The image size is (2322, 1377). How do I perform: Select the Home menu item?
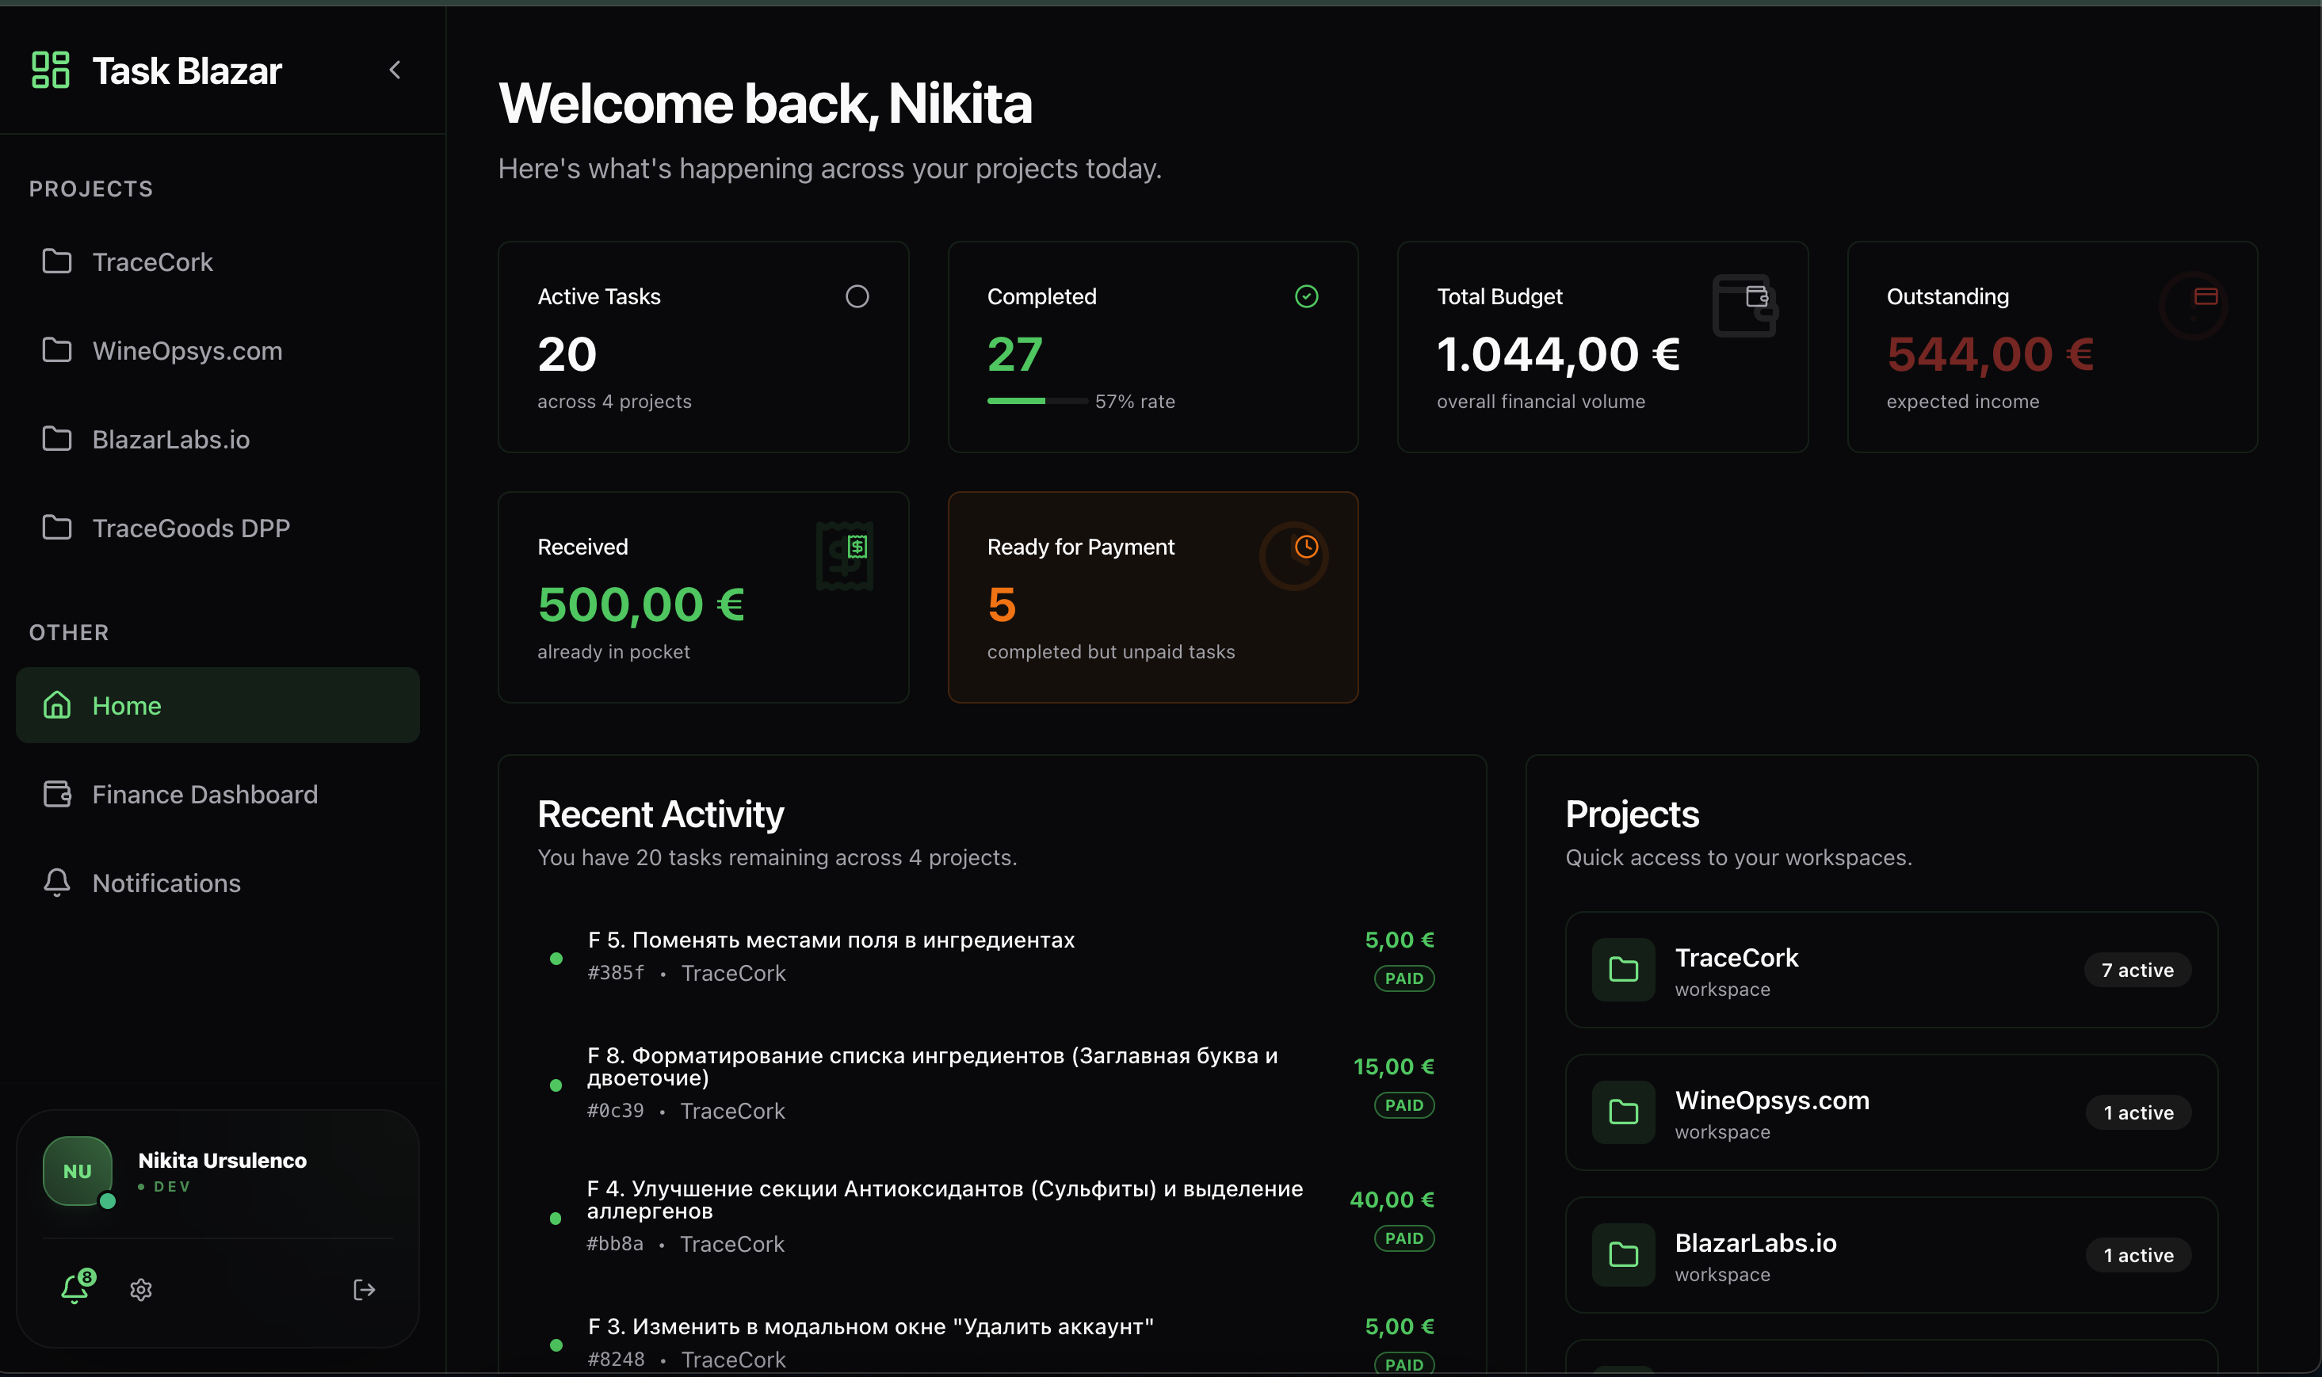click(x=218, y=705)
